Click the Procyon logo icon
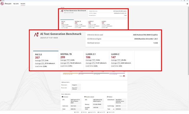The width and height of the screenshot is (189, 114). (2, 4)
